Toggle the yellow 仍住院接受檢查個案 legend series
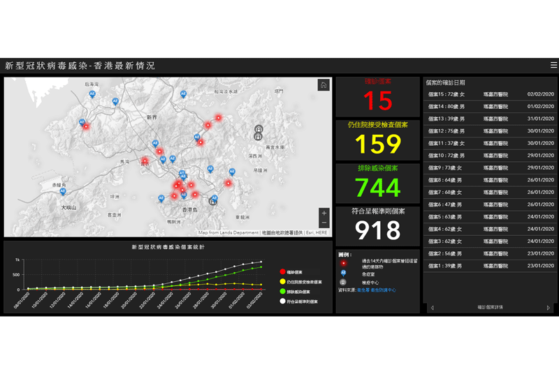This screenshot has height=374, width=559. click(x=301, y=282)
